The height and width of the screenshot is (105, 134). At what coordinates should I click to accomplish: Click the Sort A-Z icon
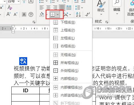(78, 14)
